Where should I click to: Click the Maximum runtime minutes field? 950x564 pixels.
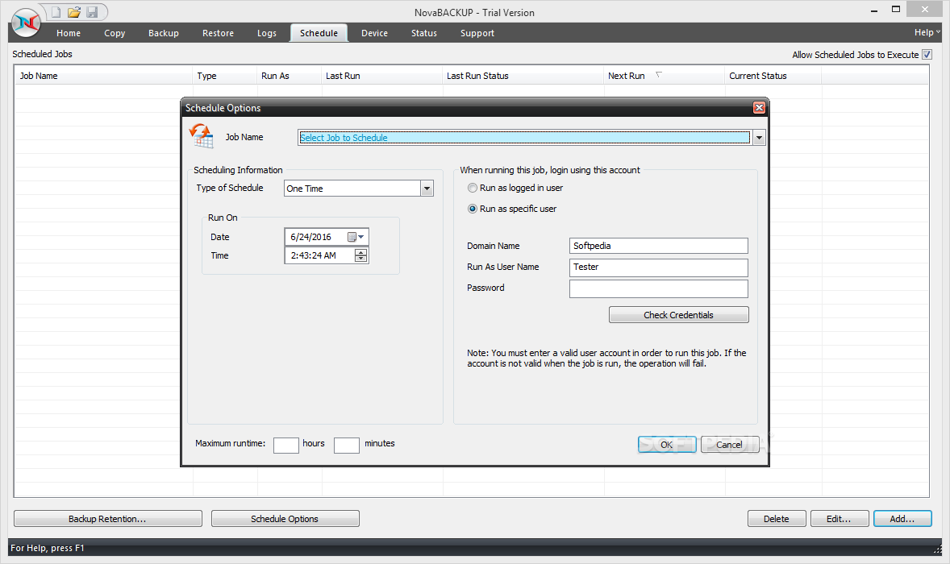coord(347,446)
